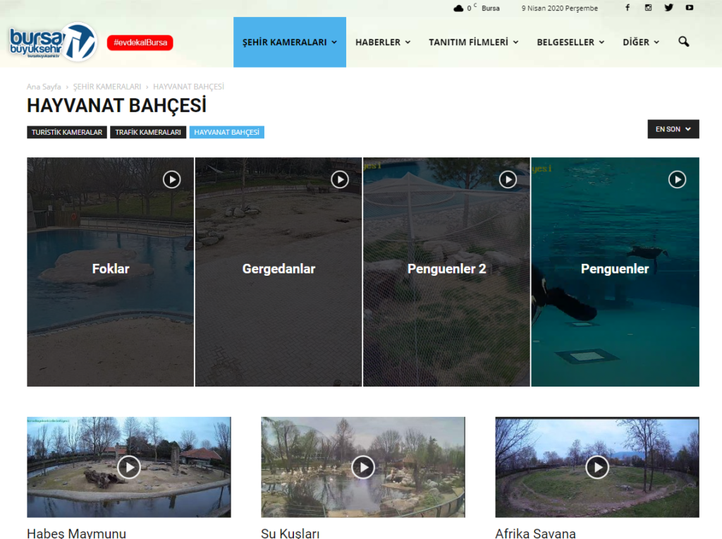This screenshot has width=722, height=539.
Task: Open the Gergedanlar camera title
Action: pyautogui.click(x=279, y=269)
